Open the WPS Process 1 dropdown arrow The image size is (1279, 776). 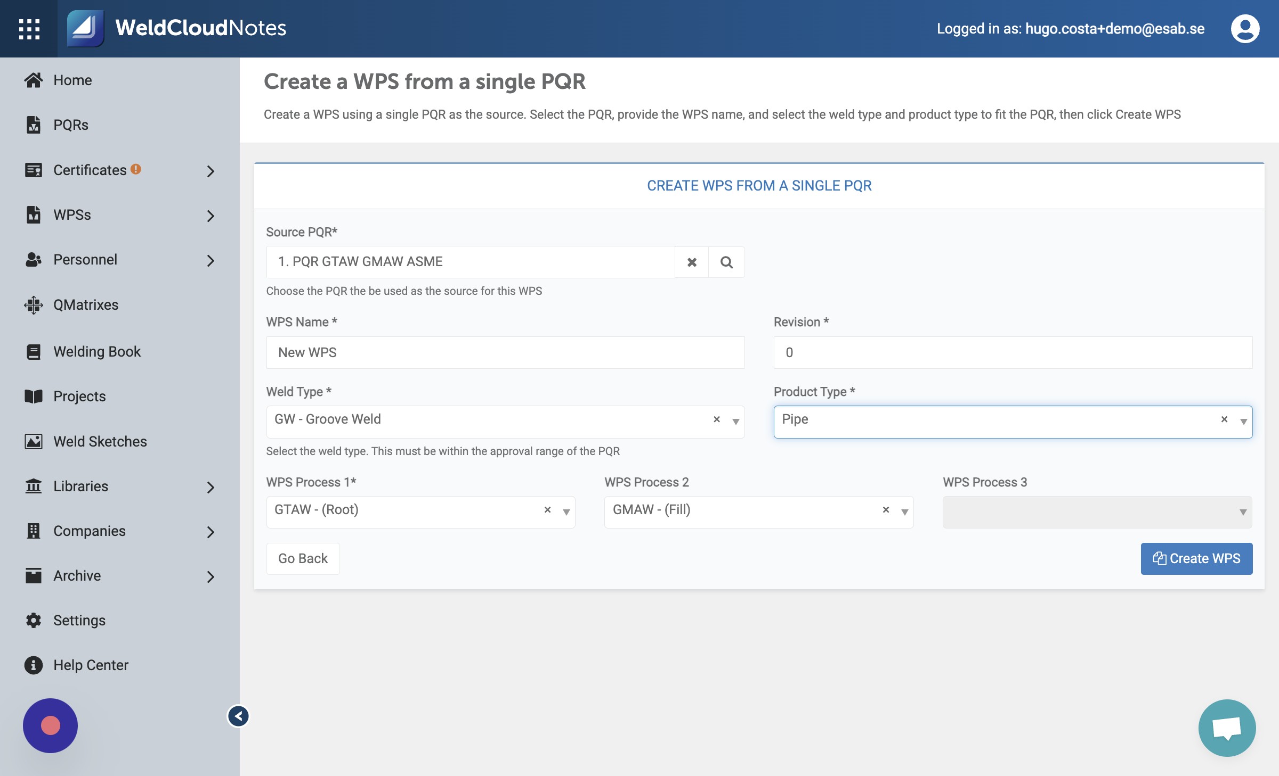pos(566,512)
